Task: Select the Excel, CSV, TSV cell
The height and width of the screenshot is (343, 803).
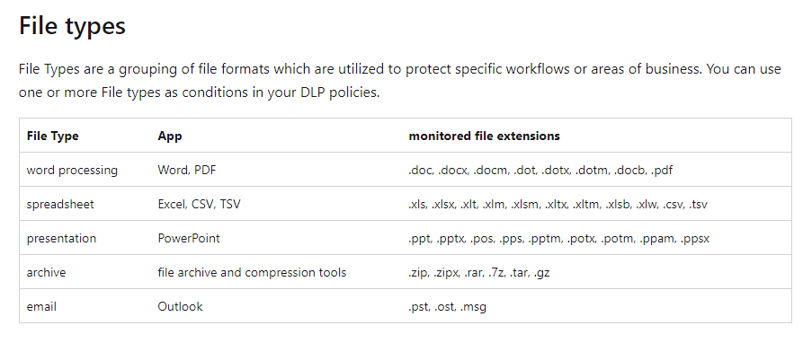Action: point(200,205)
